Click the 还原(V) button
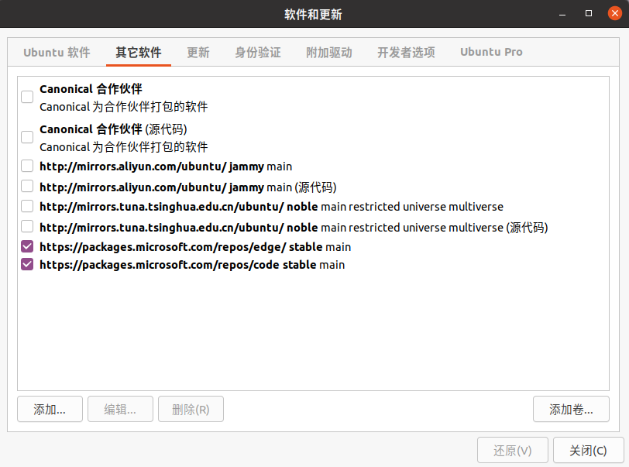The height and width of the screenshot is (467, 629). tap(512, 450)
